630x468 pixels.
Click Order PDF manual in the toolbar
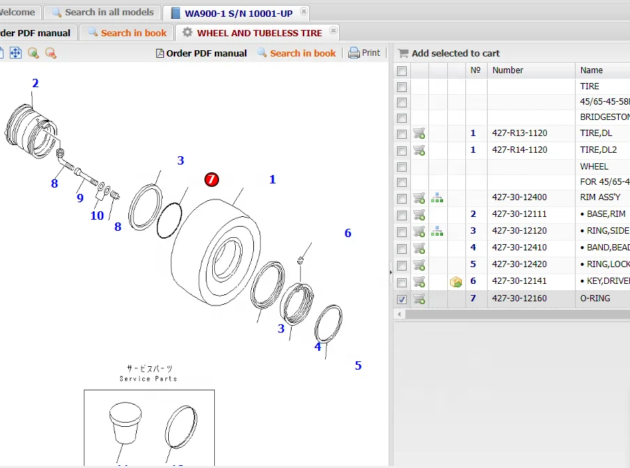tap(201, 53)
